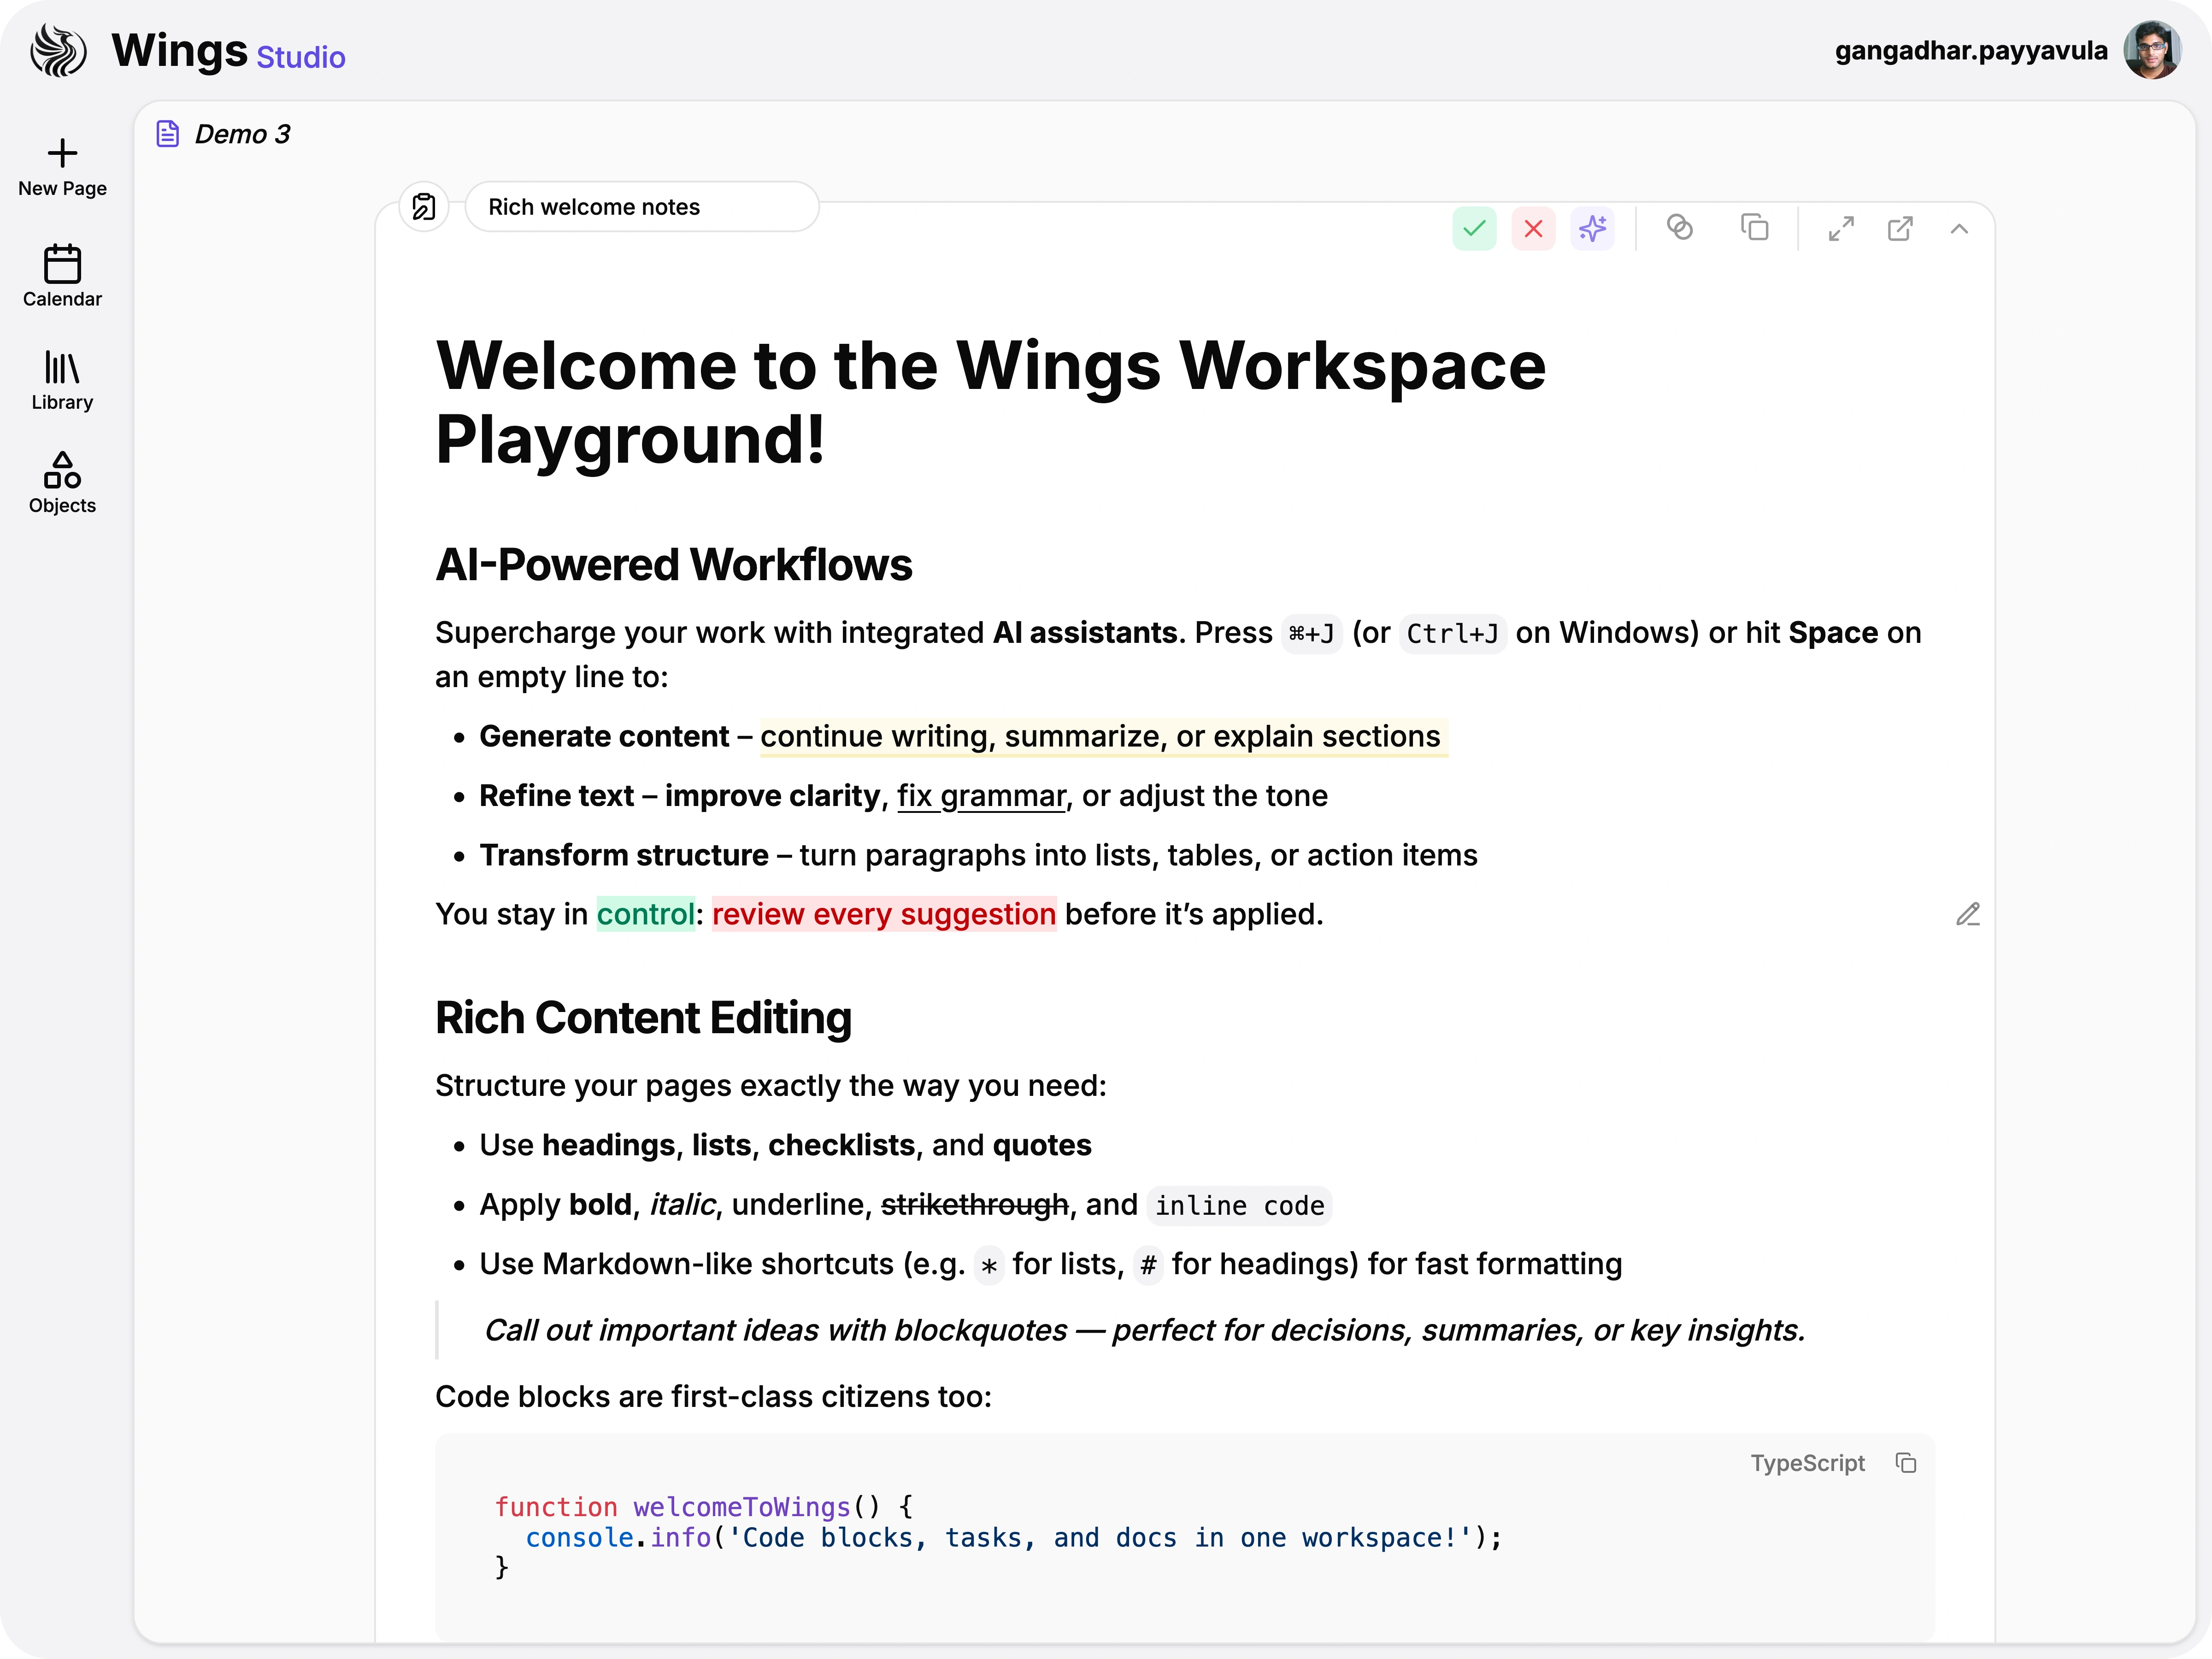Duplicate the note via the copy icon
2212x1659 pixels.
1756,228
